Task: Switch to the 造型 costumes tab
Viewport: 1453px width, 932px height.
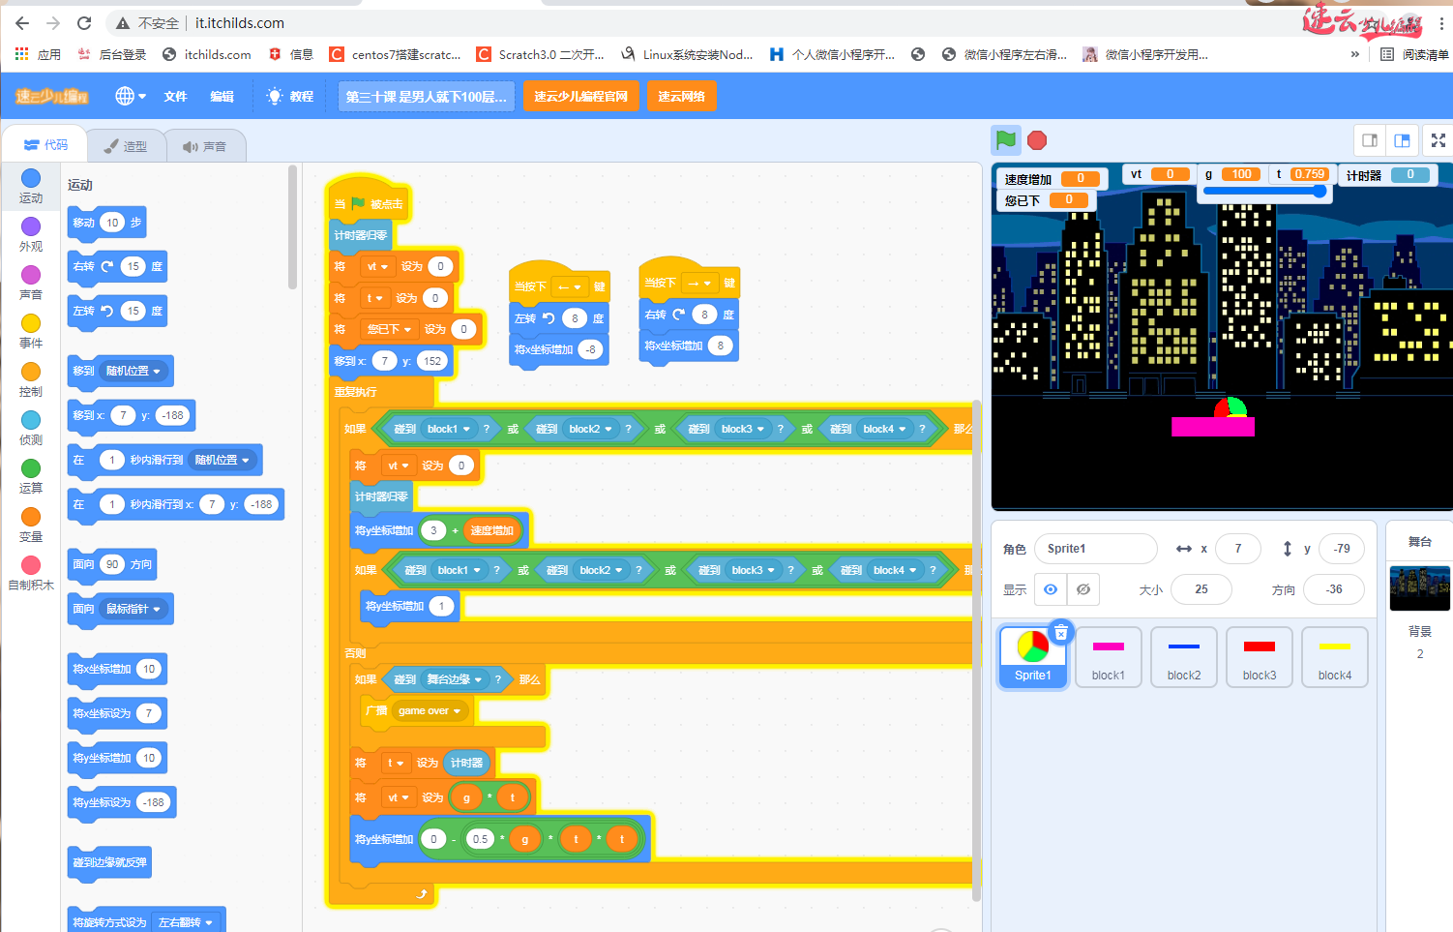Action: coord(126,146)
